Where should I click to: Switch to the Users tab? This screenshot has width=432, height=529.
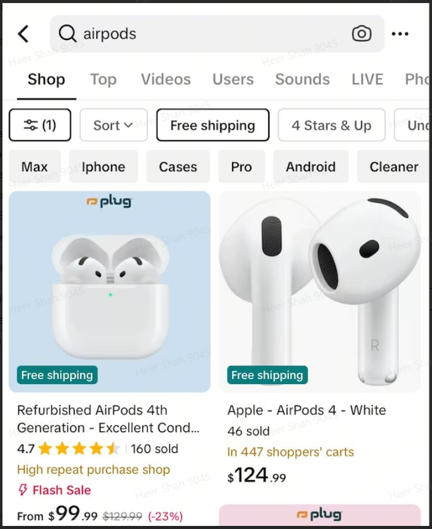[233, 79]
